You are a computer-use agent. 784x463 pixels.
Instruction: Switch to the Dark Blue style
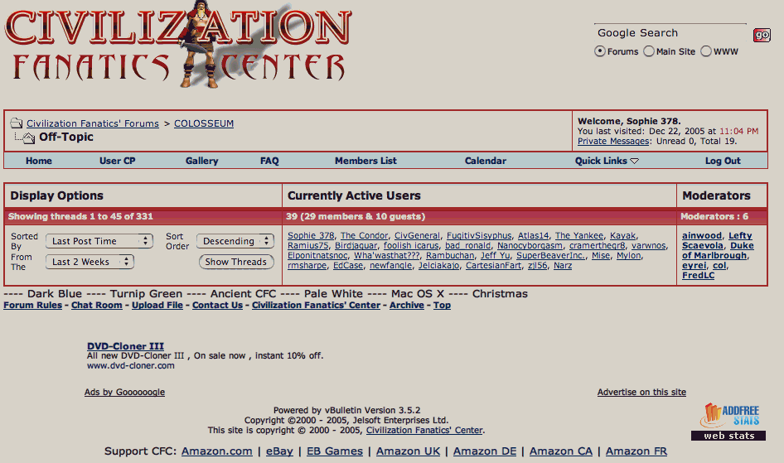click(x=55, y=294)
